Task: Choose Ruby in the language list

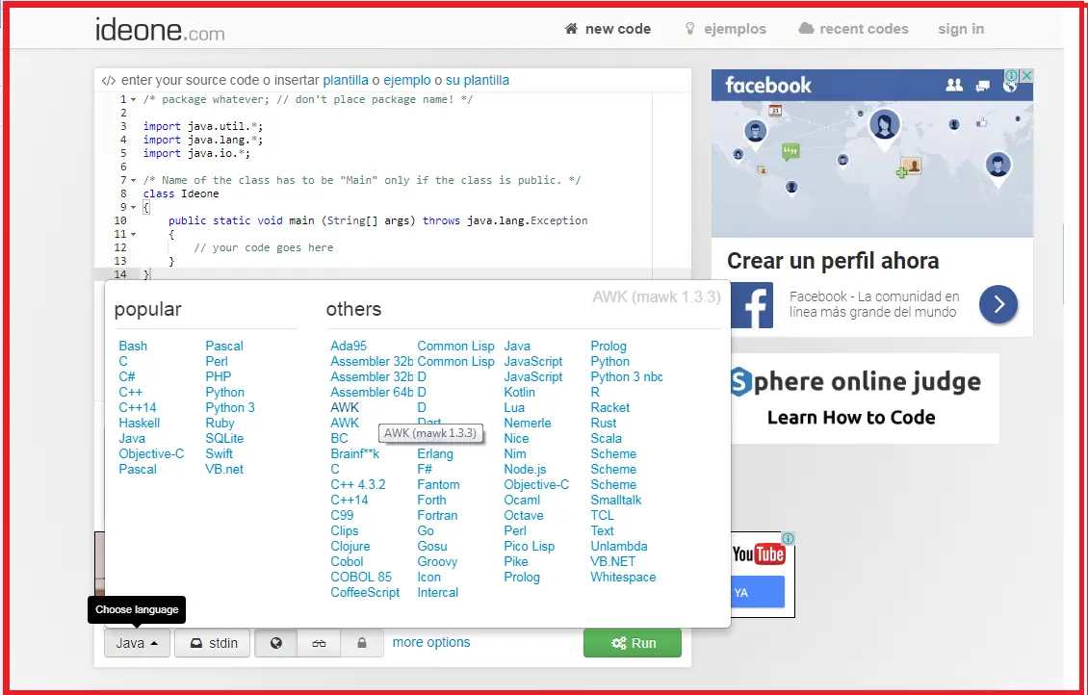Action: (220, 424)
